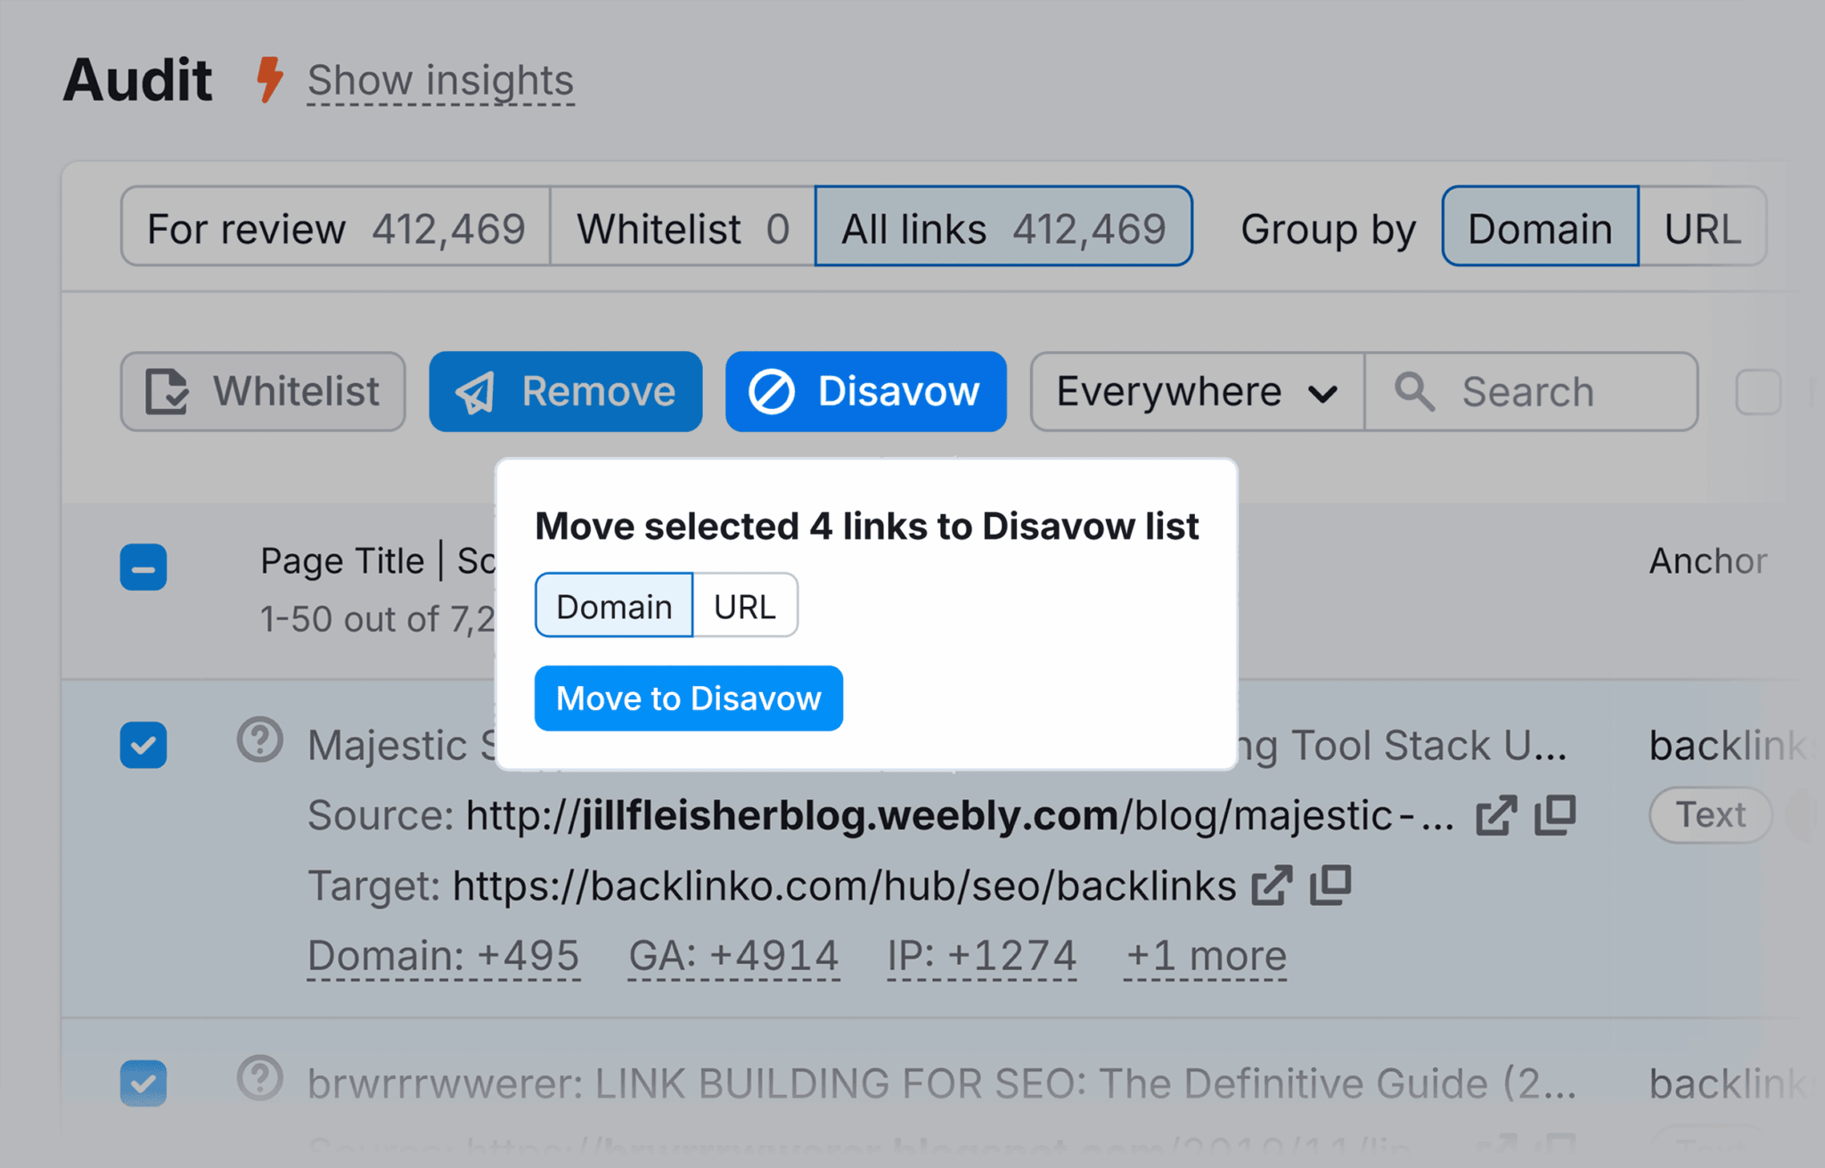1825x1168 pixels.
Task: Deselect the brwrrrwwerer LINK BUILDING row checkbox
Action: point(143,1083)
